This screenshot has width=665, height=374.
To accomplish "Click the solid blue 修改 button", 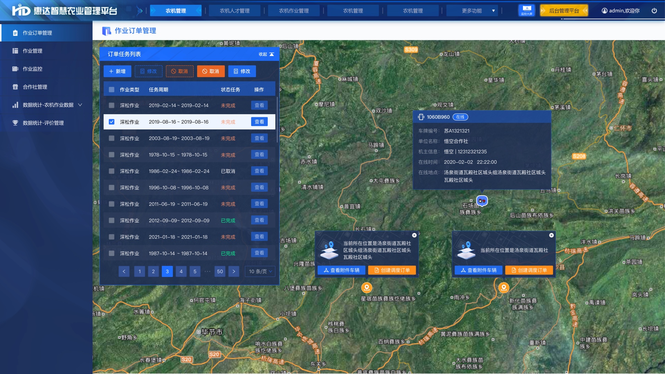I will point(242,71).
